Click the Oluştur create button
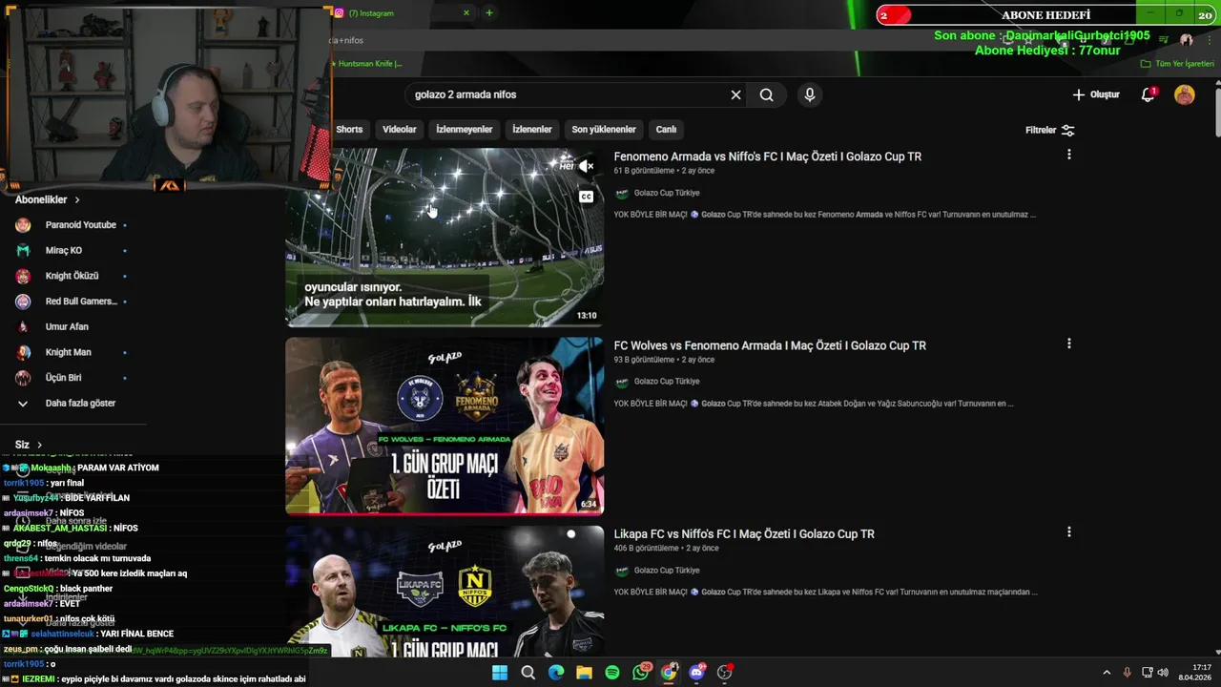This screenshot has height=687, width=1221. [1096, 94]
